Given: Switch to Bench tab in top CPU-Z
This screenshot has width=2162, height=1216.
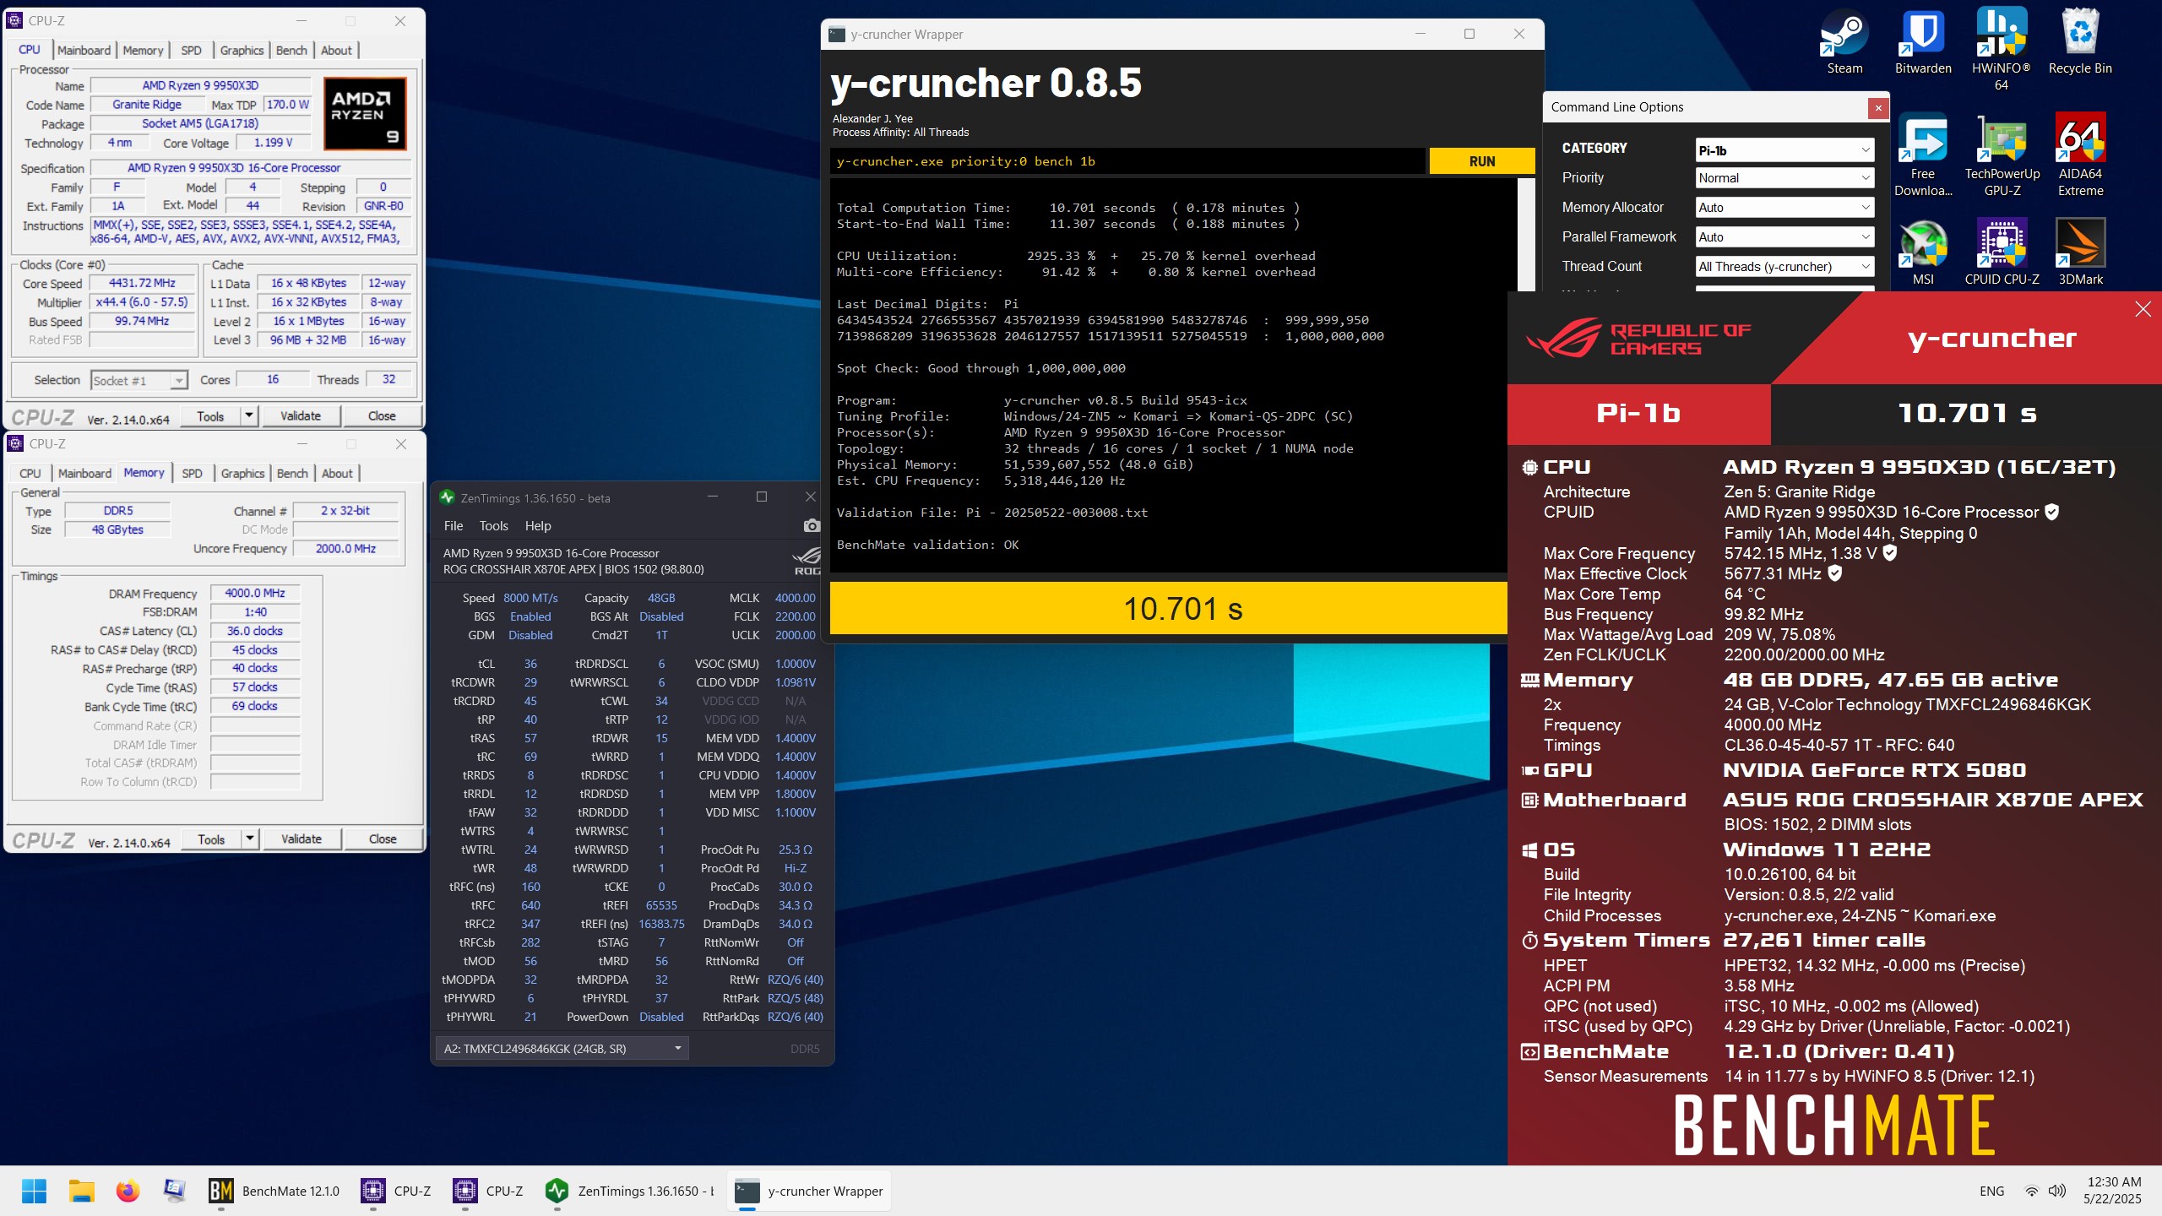Looking at the screenshot, I should pos(291,50).
